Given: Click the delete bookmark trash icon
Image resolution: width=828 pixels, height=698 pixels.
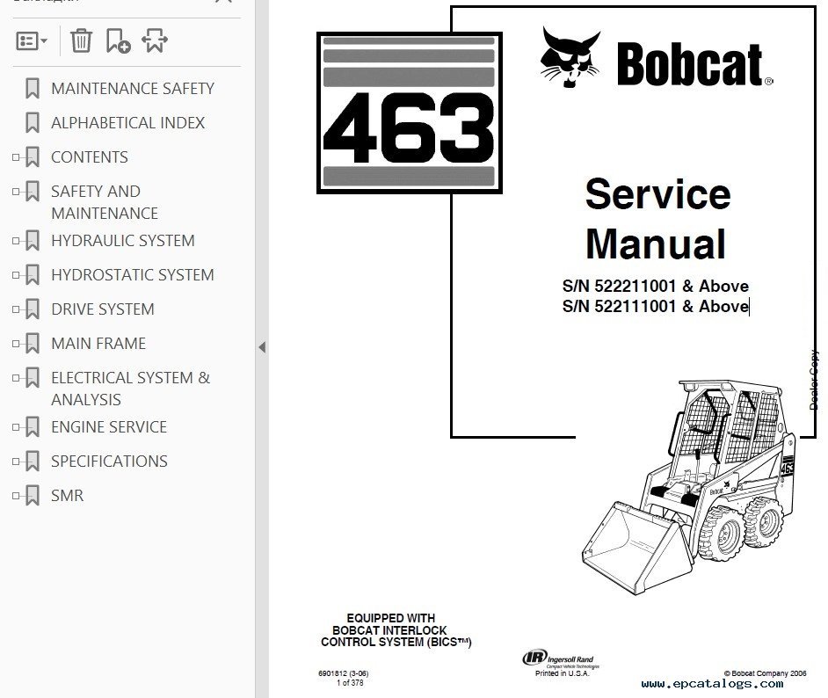Looking at the screenshot, I should pos(81,40).
